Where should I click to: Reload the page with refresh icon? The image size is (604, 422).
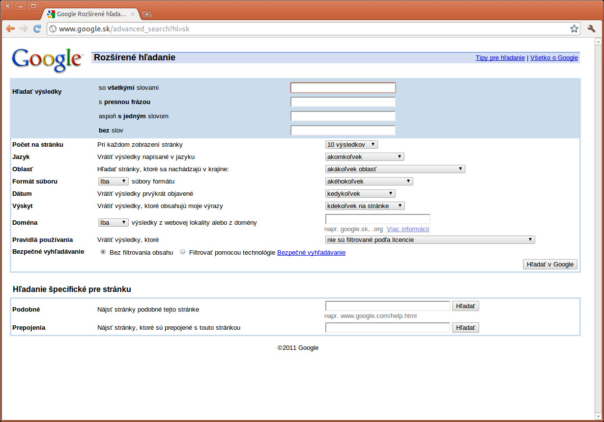37,28
